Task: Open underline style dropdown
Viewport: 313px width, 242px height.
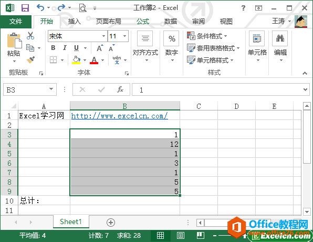Action: [x=85, y=48]
